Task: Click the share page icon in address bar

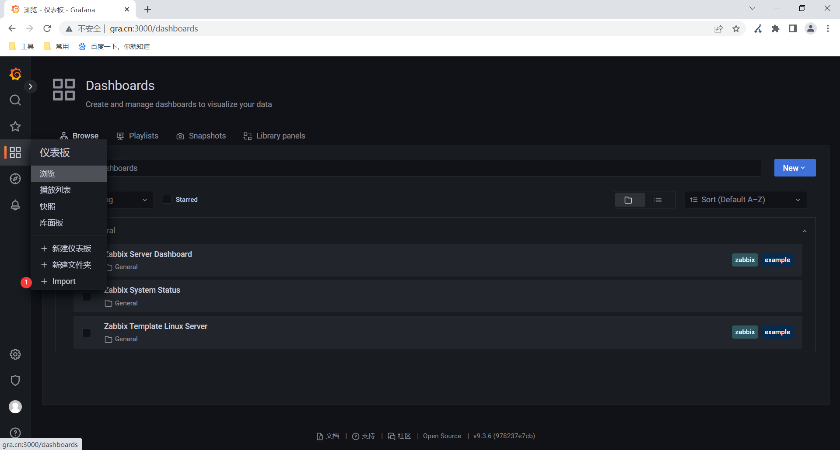Action: coord(719,28)
